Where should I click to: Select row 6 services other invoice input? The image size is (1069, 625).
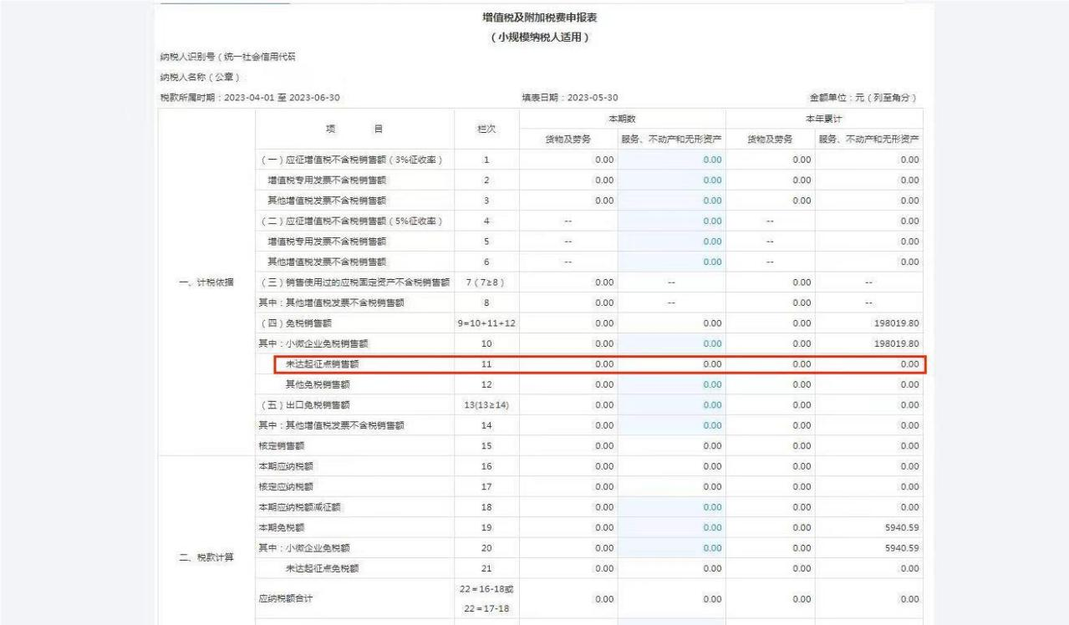[x=671, y=262]
